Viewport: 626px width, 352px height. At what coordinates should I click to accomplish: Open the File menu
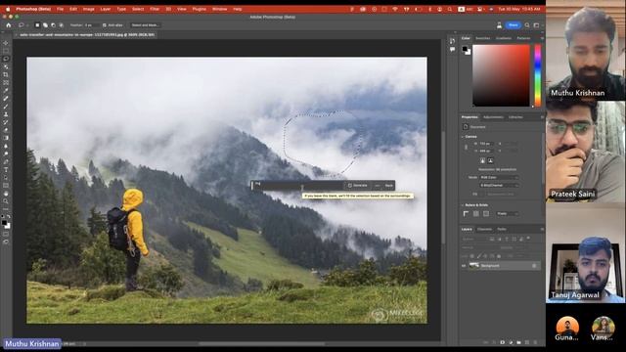pos(60,9)
